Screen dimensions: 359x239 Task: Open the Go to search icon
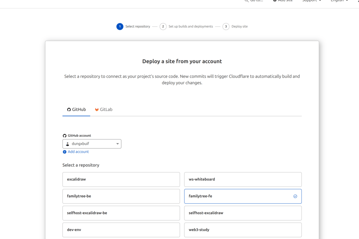pyautogui.click(x=246, y=1)
